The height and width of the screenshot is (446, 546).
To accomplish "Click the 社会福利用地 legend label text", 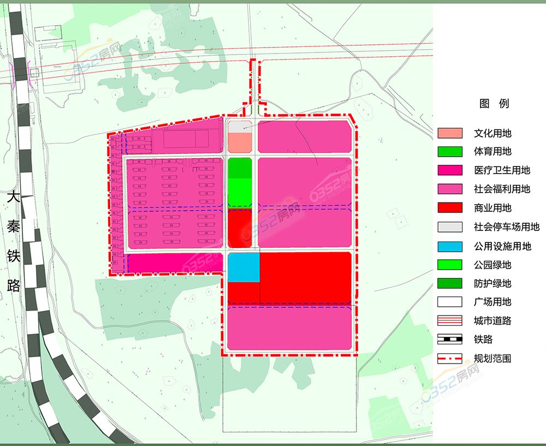I will tap(502, 189).
